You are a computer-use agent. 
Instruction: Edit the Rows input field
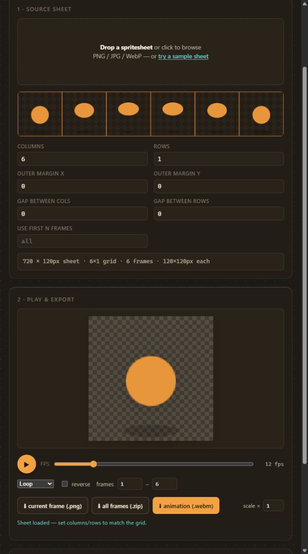tap(219, 159)
